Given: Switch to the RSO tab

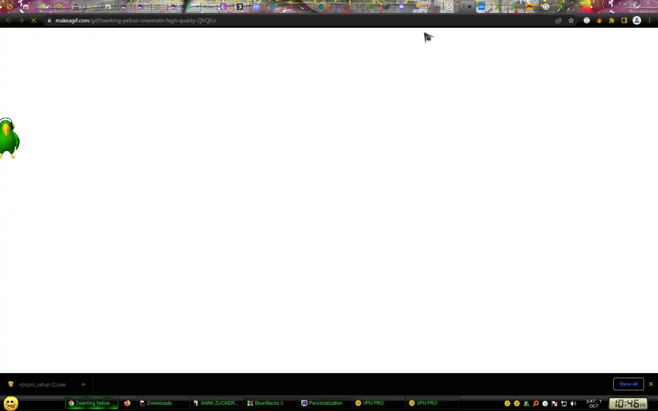Looking at the screenshot, I should pos(256,7).
